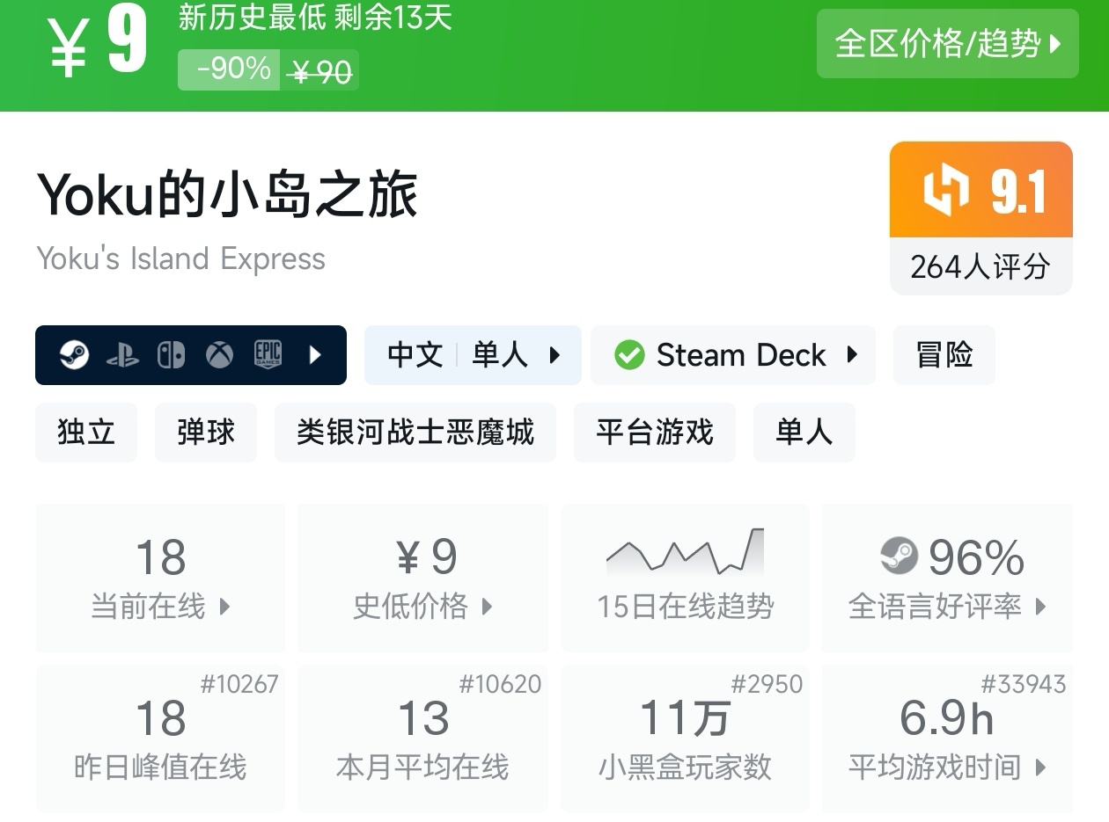Click the Nintendo Switch platform icon
Image resolution: width=1109 pixels, height=822 pixels.
click(x=171, y=355)
